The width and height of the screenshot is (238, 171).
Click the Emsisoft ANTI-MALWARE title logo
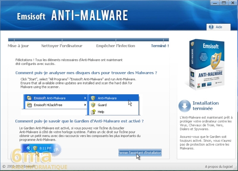tap(73, 15)
